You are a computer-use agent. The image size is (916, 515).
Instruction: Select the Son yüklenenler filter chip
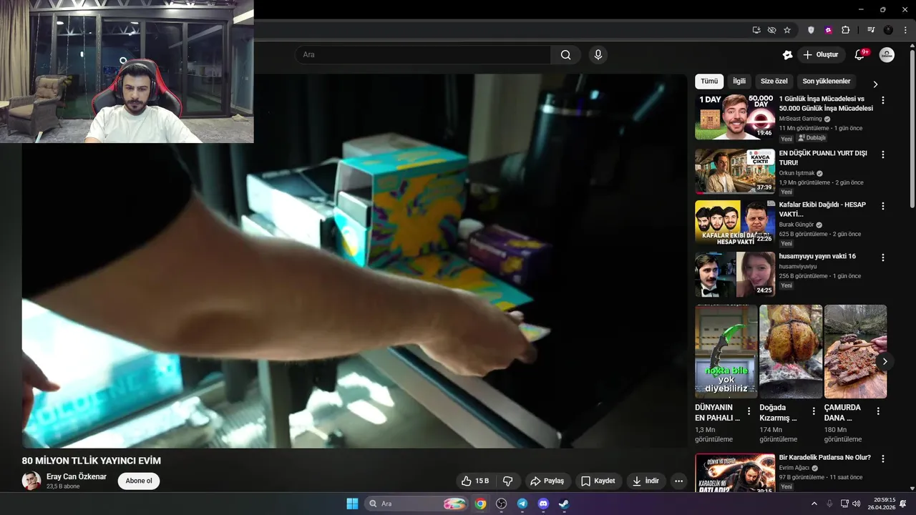tap(827, 82)
